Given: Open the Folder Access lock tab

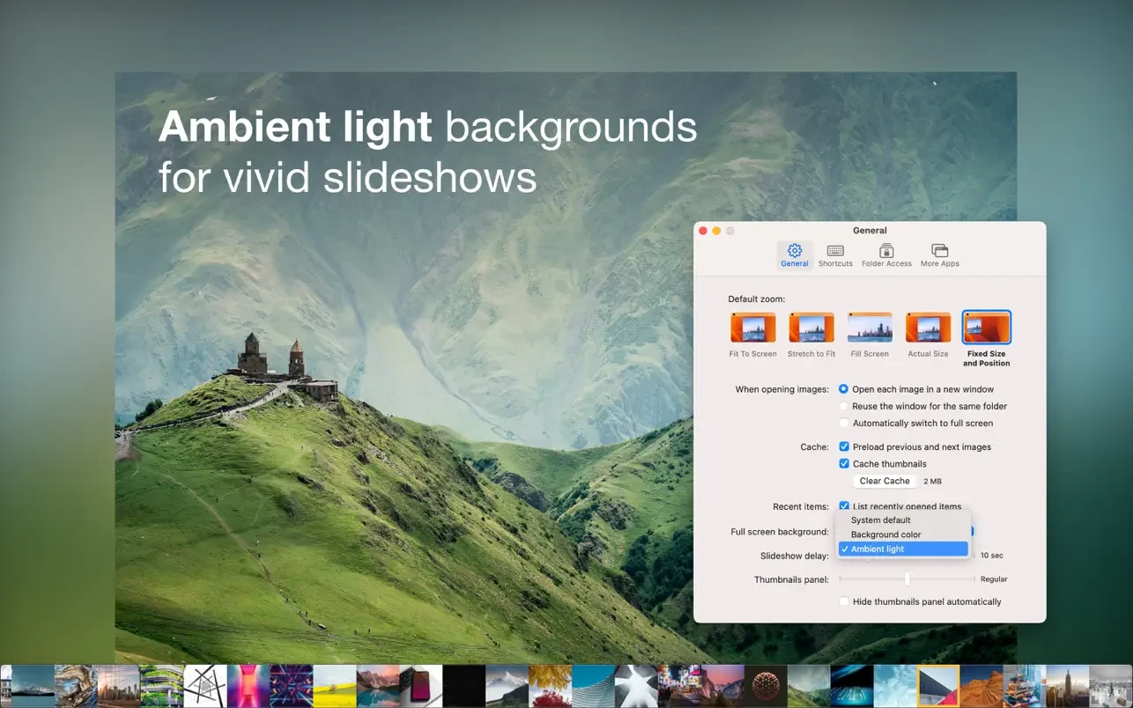Looking at the screenshot, I should (x=886, y=255).
